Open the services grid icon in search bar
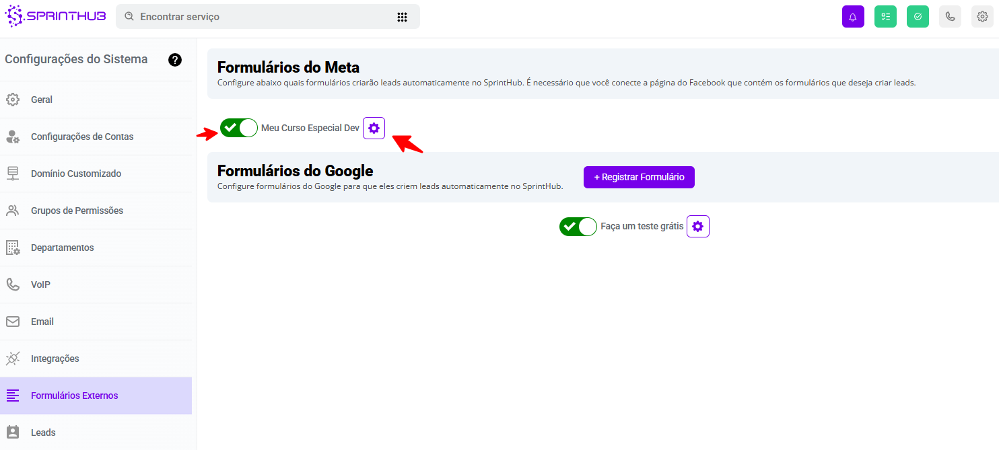The image size is (999, 450). tap(402, 17)
